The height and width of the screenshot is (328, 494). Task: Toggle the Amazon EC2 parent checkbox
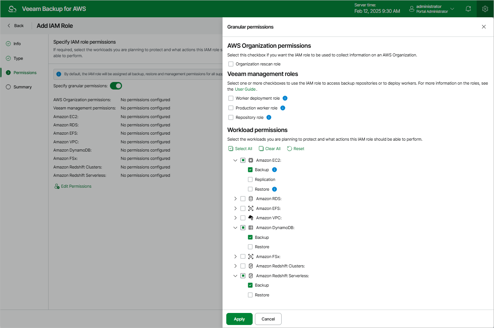pos(243,160)
